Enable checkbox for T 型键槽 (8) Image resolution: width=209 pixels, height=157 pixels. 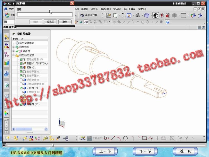click(x=21, y=92)
